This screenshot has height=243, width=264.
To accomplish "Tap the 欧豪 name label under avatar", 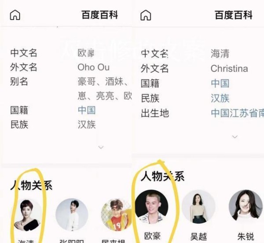I will (x=152, y=236).
